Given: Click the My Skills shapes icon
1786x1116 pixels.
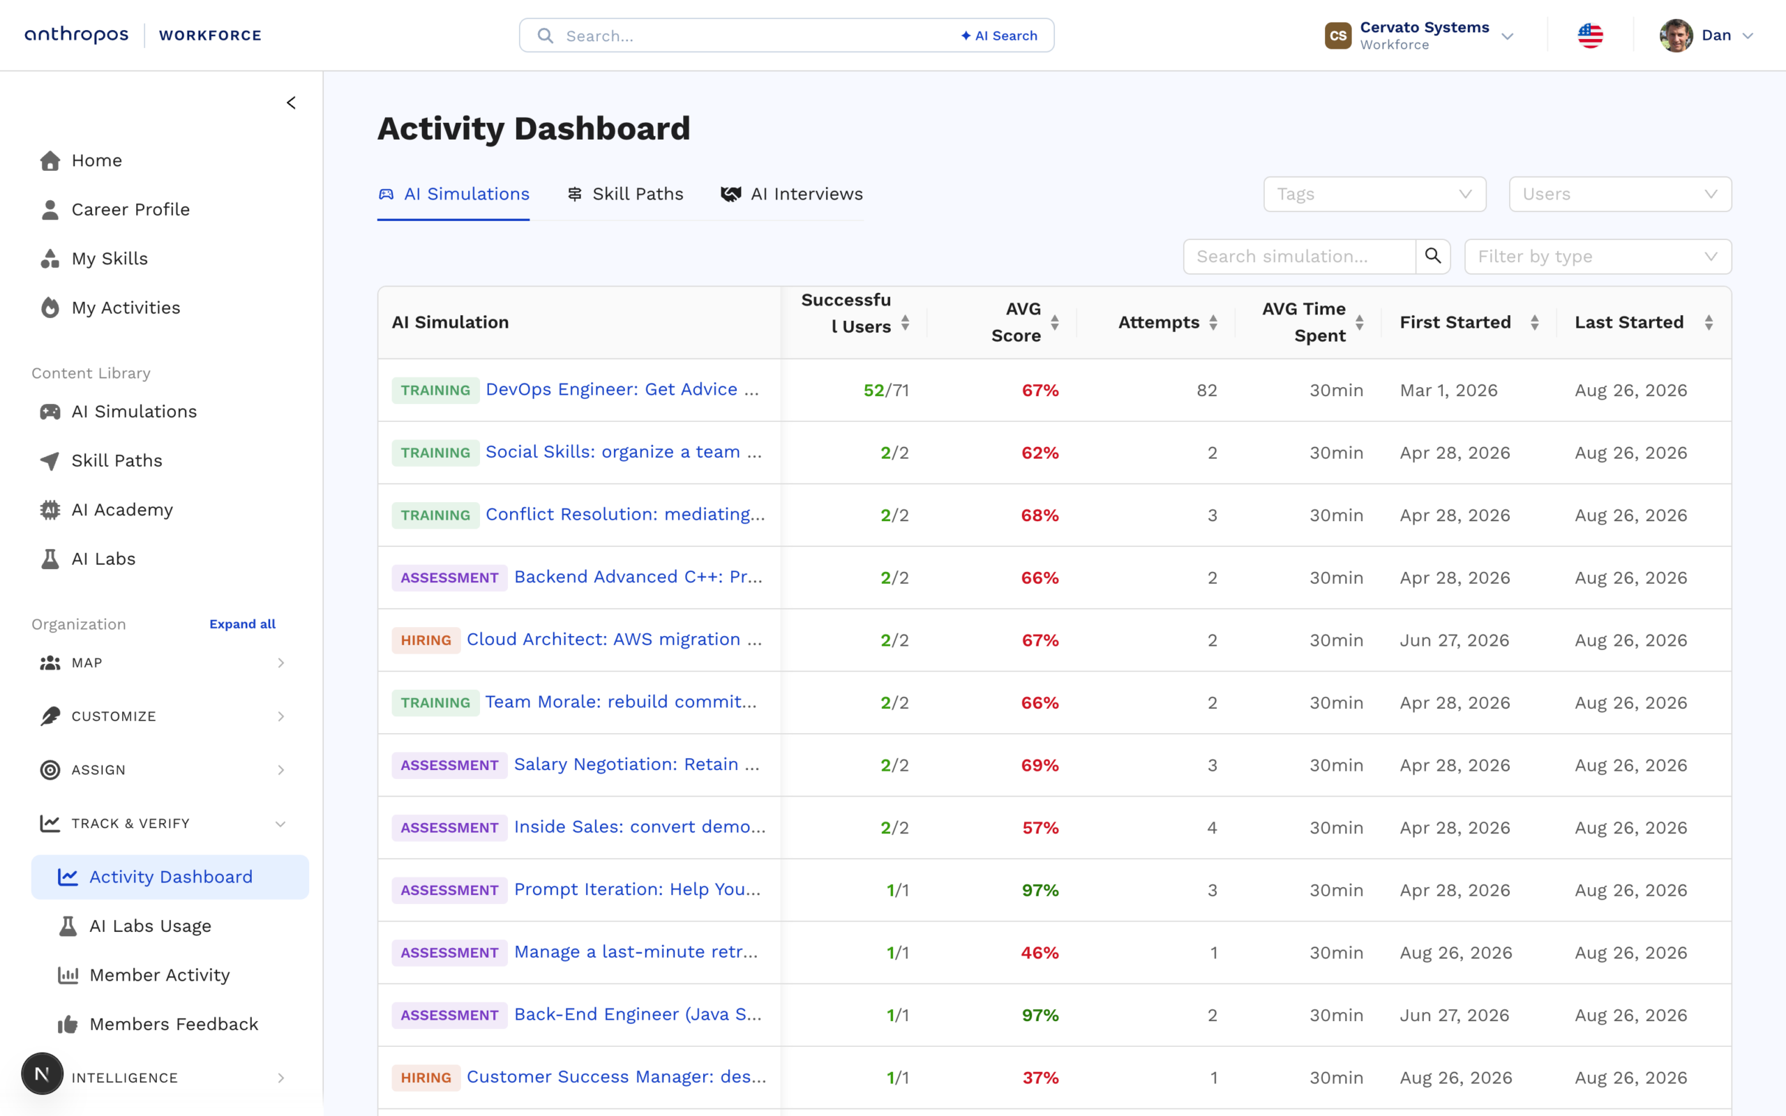Looking at the screenshot, I should point(50,258).
